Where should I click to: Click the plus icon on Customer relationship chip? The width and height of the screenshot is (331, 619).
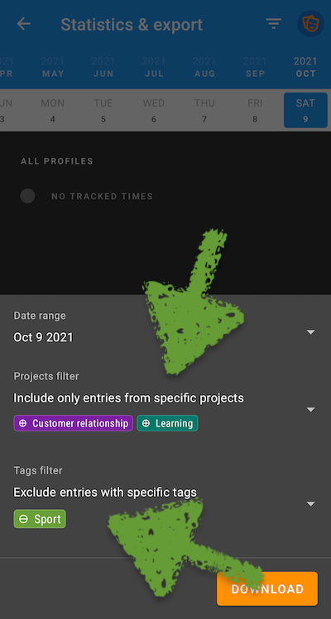pos(23,423)
